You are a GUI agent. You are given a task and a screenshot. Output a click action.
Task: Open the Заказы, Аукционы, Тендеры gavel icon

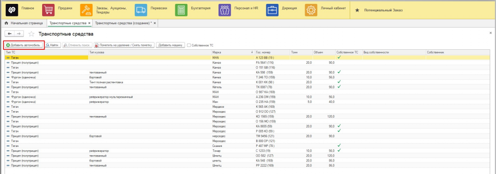tap(86, 10)
